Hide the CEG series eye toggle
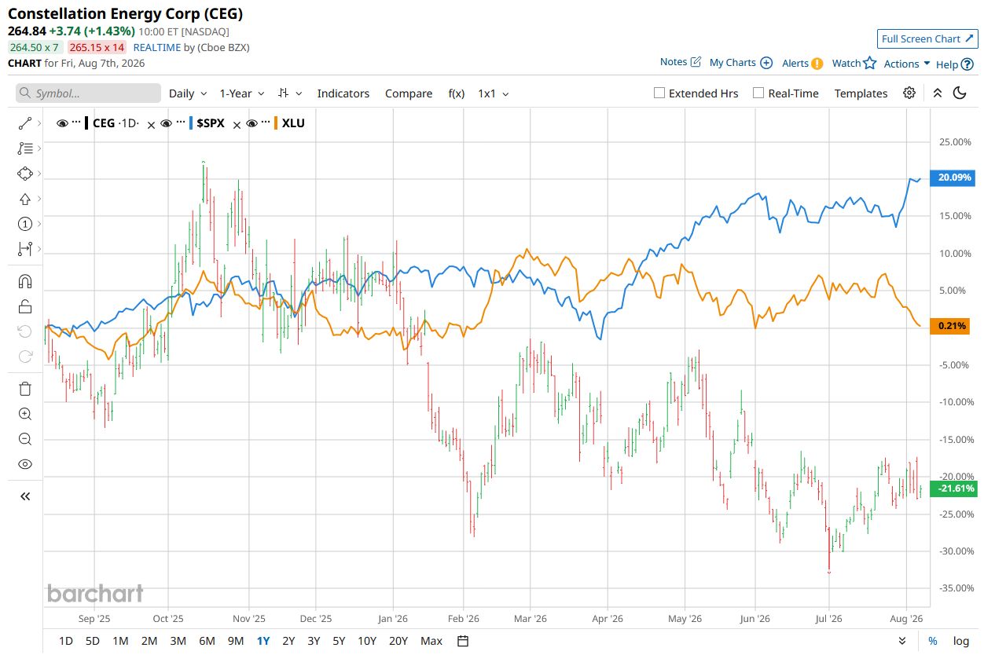Screen dimensions: 984x655 click(x=62, y=123)
